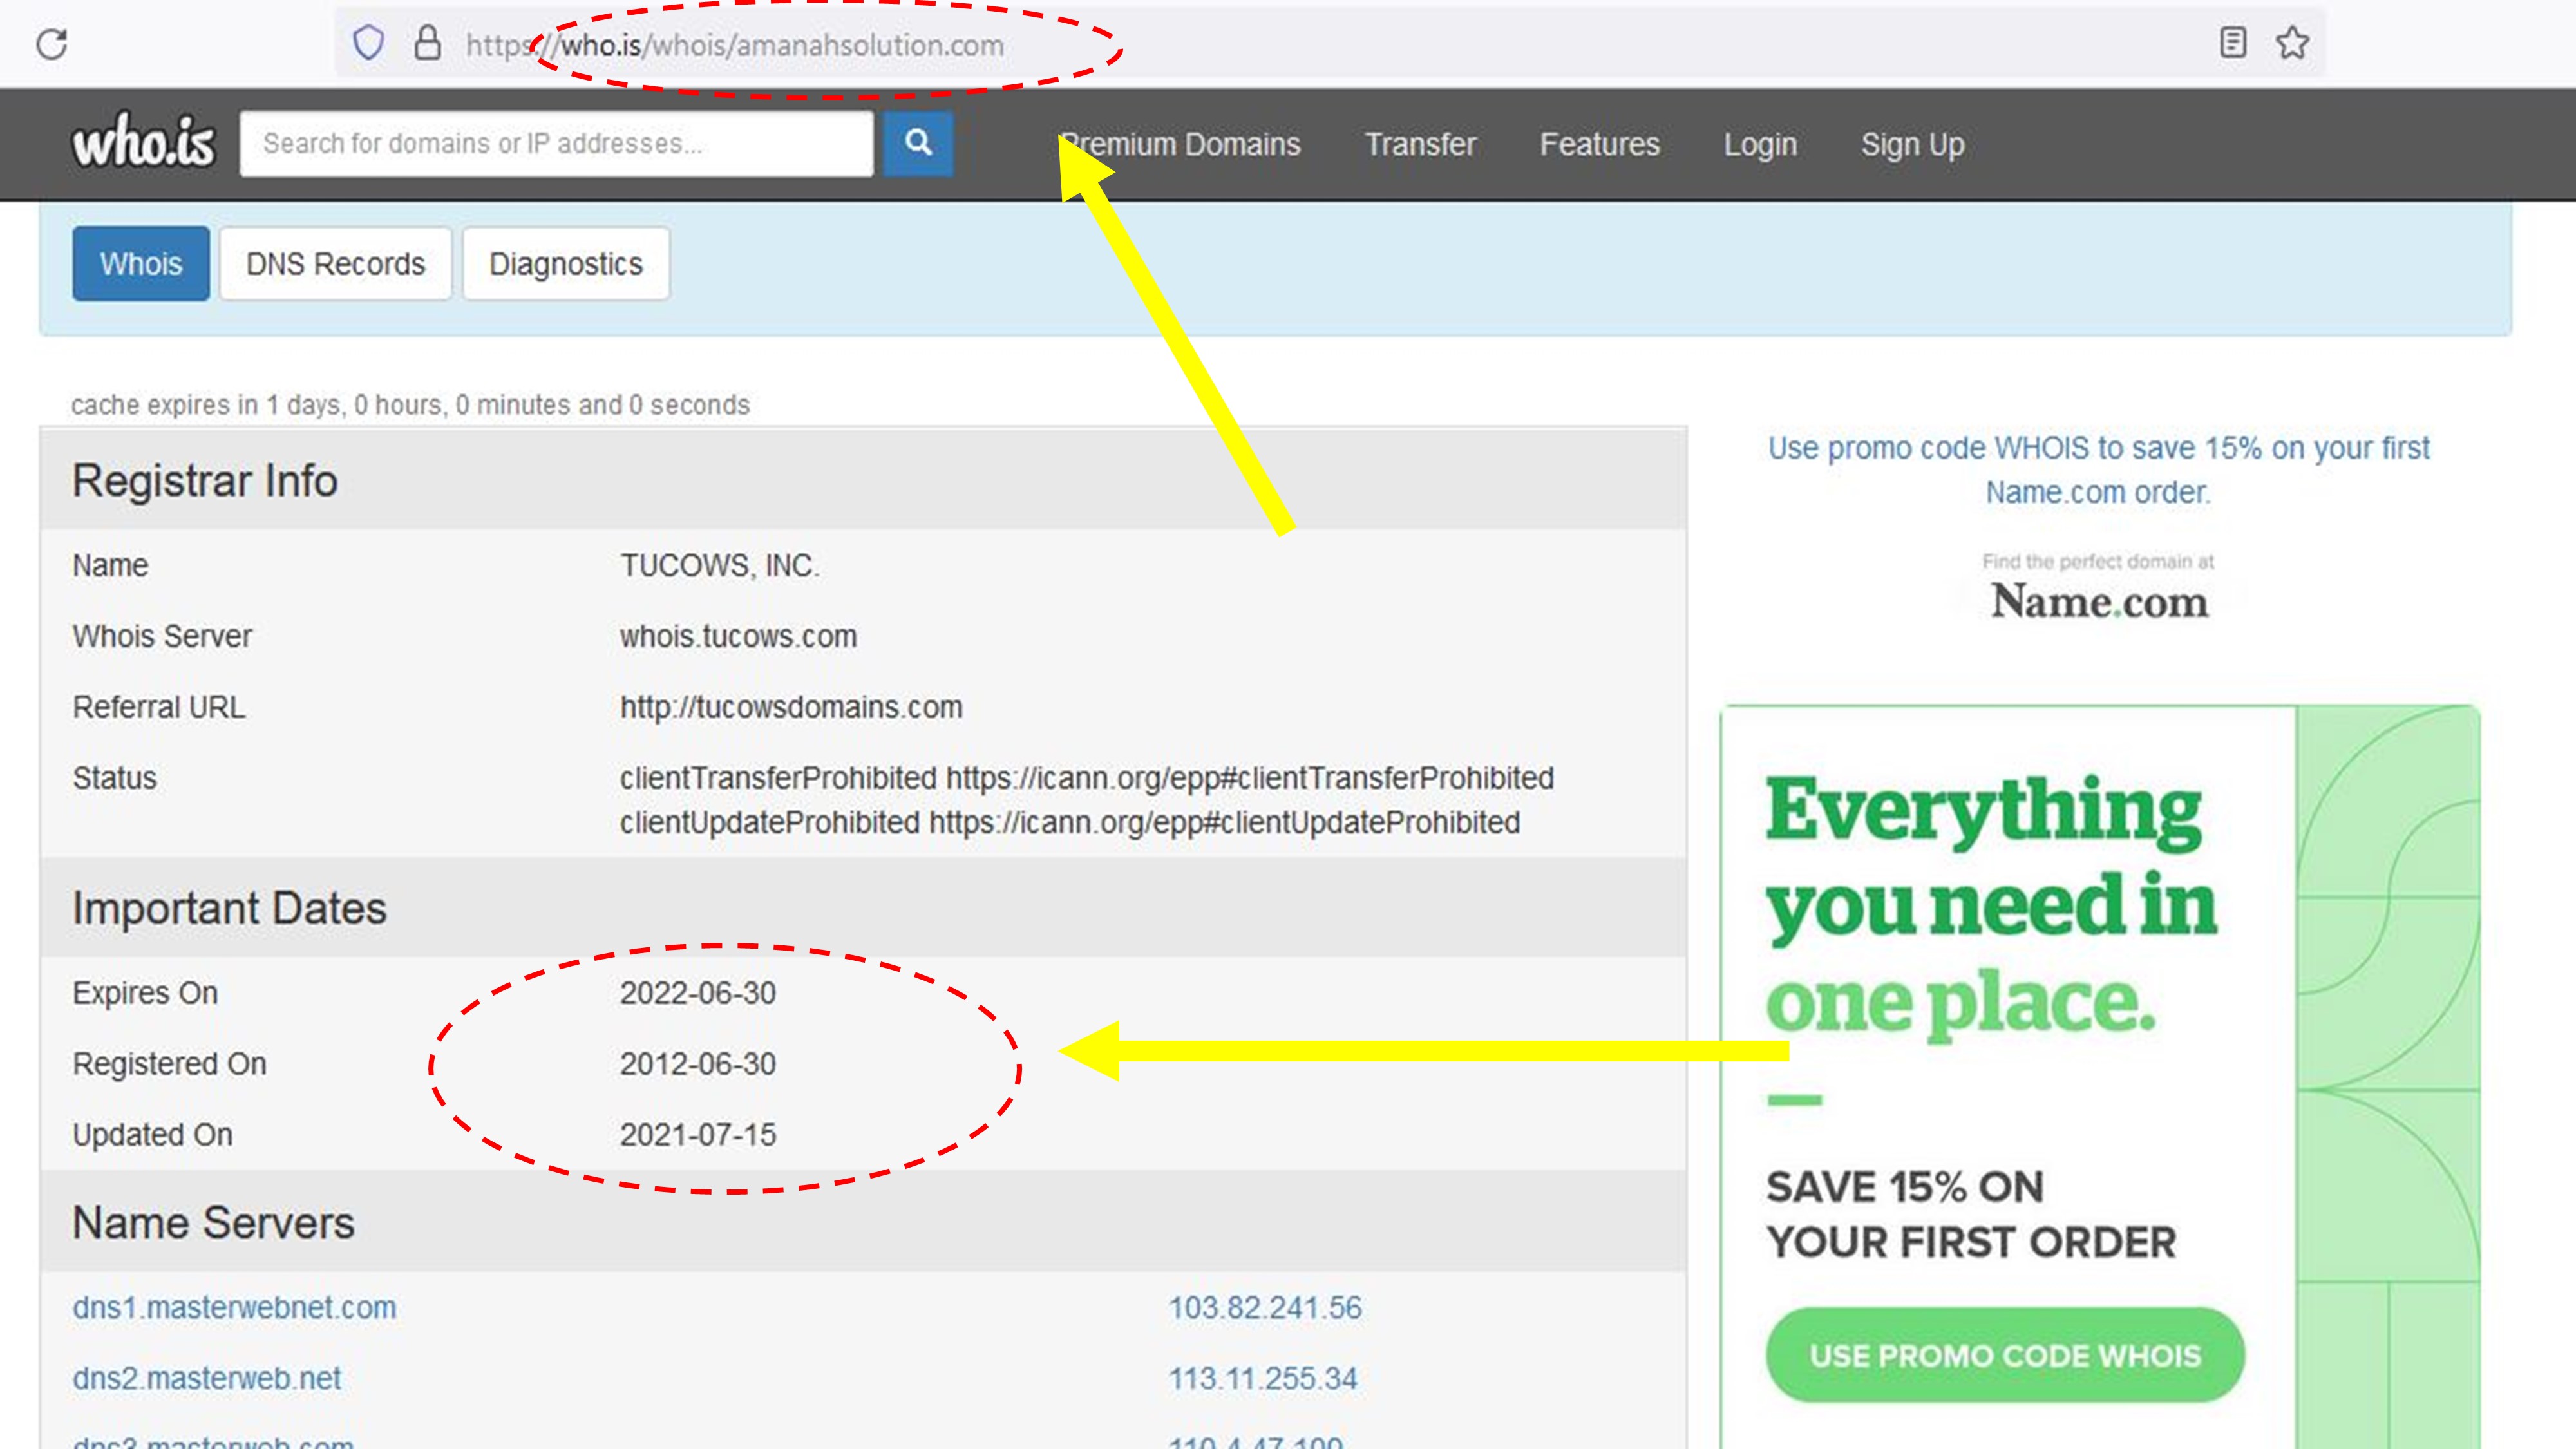This screenshot has width=2576, height=1449.
Task: Open the tracking protection shield icon
Action: click(369, 43)
